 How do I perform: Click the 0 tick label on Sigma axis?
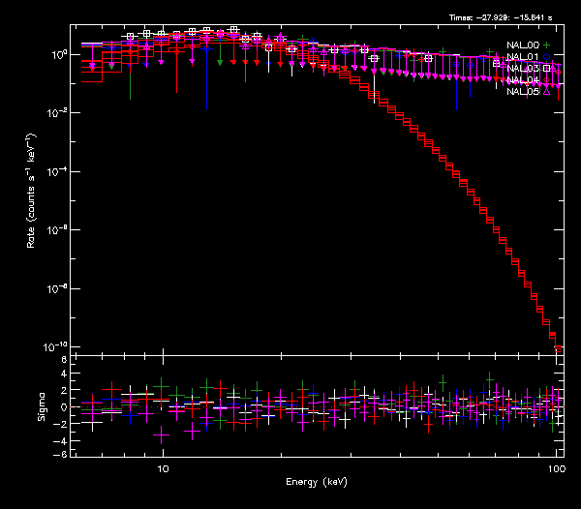point(64,406)
